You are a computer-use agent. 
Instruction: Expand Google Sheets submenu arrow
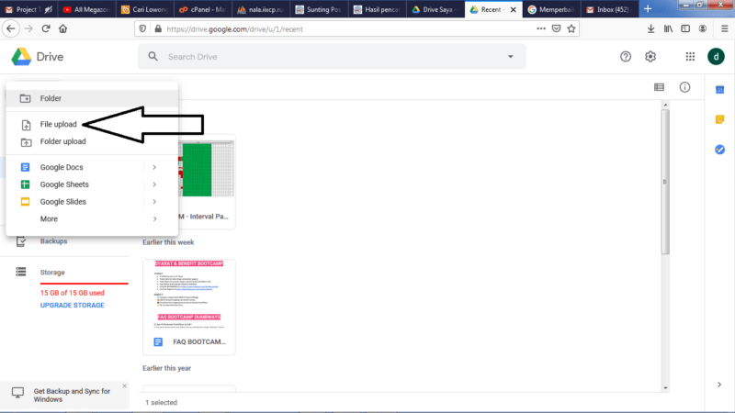[x=154, y=184]
